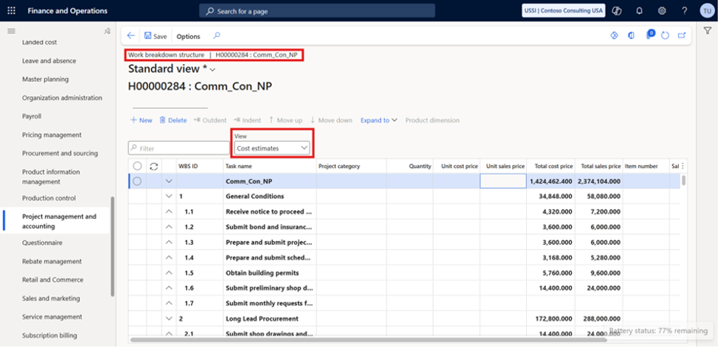Open grid column options ellipsis

pos(683,166)
